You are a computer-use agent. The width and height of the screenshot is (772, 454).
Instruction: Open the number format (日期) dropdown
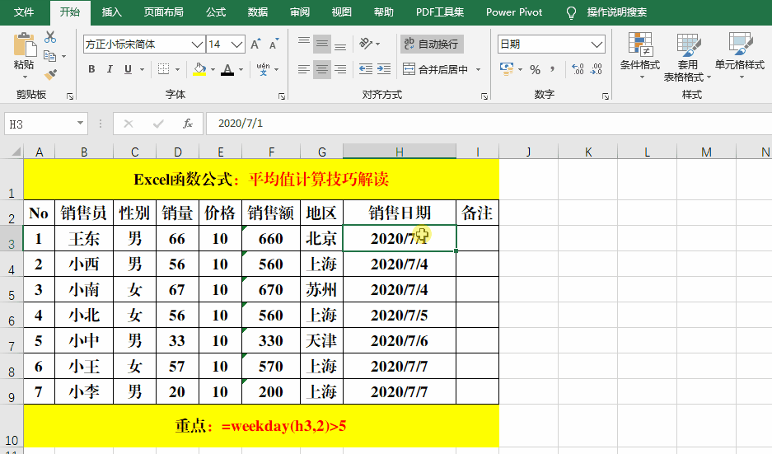tap(597, 44)
